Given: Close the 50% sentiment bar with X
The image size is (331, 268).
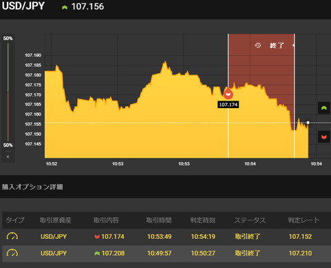Looking at the screenshot, I should point(8,157).
